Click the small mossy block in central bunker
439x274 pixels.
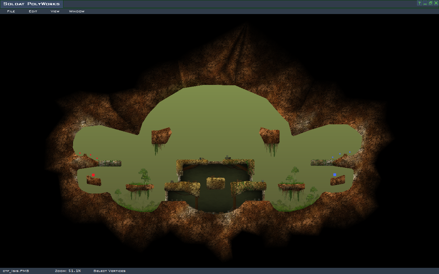pyautogui.click(x=215, y=183)
